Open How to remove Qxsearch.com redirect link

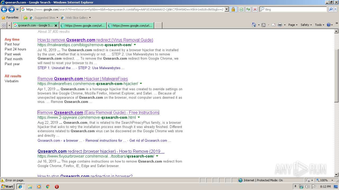click(95, 40)
